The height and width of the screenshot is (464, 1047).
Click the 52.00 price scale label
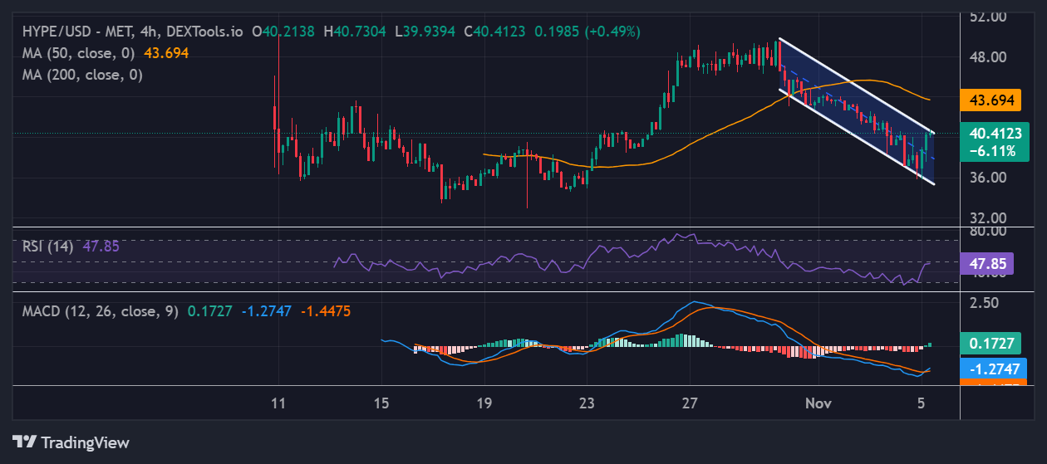[x=988, y=17]
